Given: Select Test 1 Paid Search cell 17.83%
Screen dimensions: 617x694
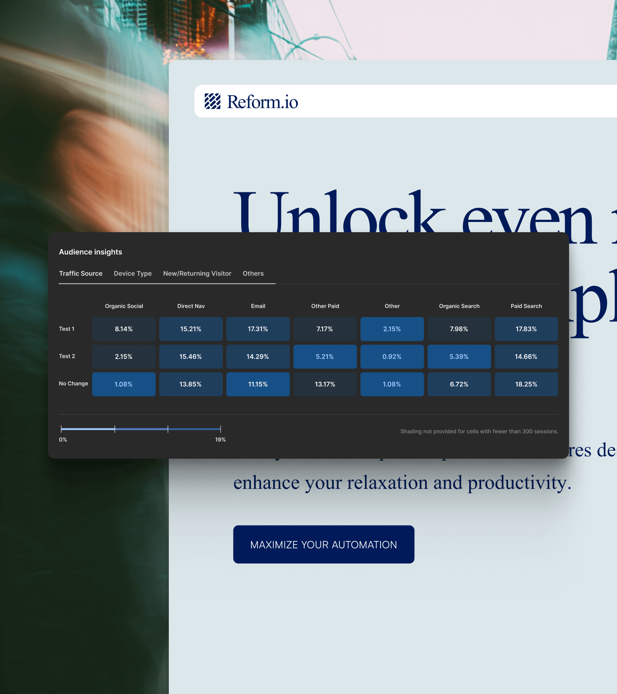Looking at the screenshot, I should pos(526,329).
